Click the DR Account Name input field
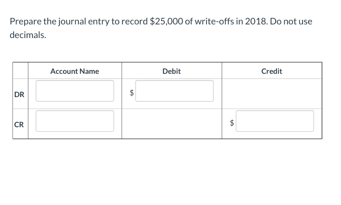The height and width of the screenshot is (205, 341). click(75, 90)
